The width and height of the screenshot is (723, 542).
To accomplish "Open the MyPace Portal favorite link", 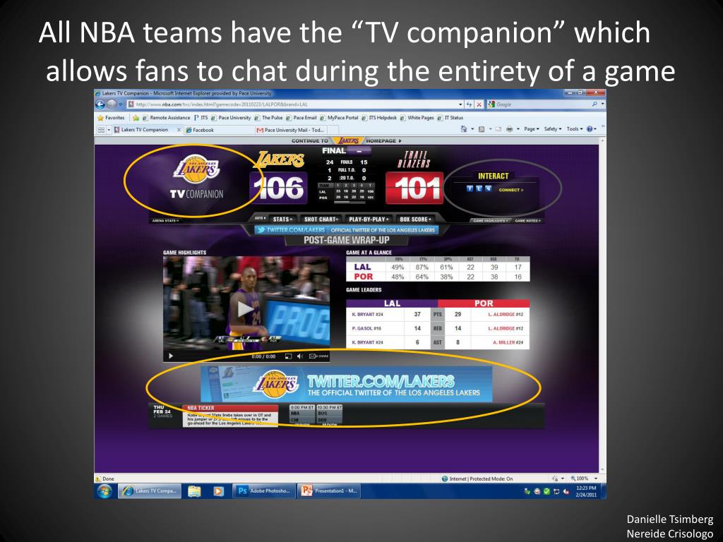I will pos(339,118).
